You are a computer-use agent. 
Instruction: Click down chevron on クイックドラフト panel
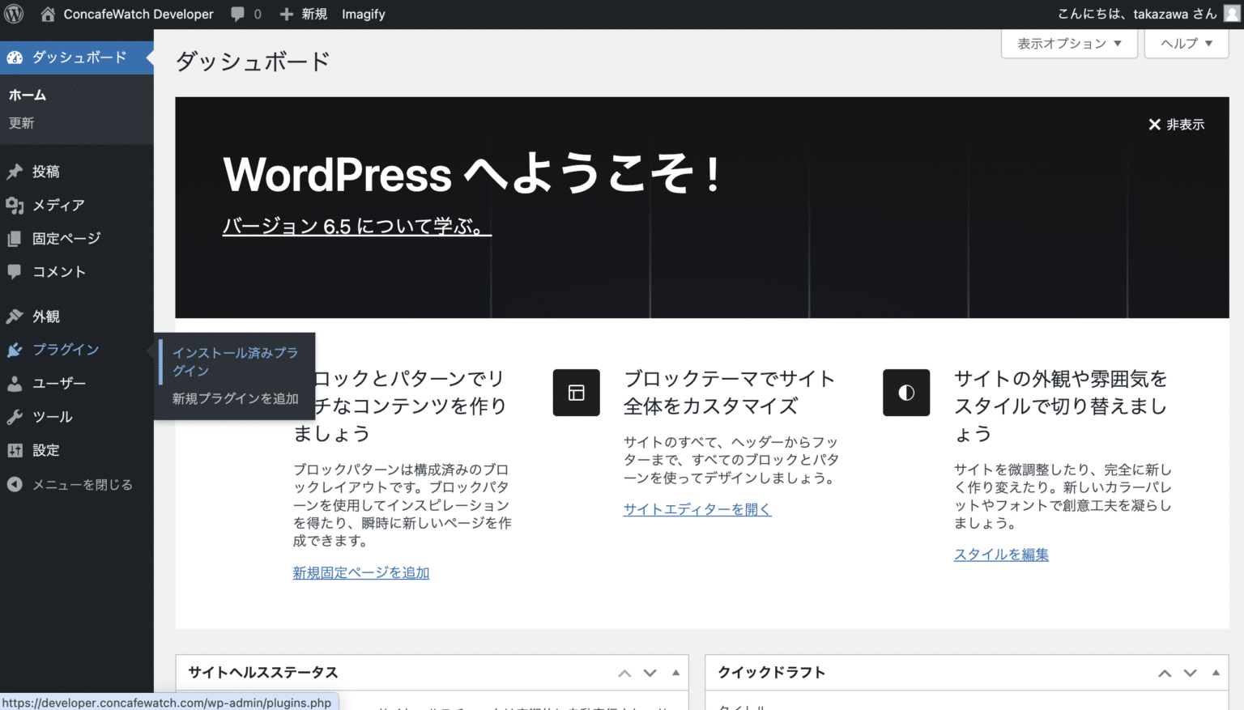[1190, 672]
